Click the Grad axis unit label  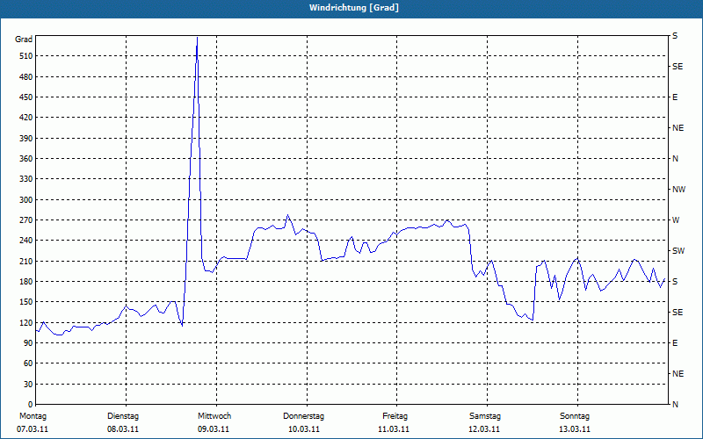click(x=24, y=40)
